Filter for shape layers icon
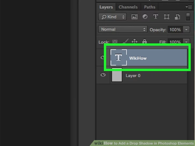195x146 pixels. coord(167,17)
